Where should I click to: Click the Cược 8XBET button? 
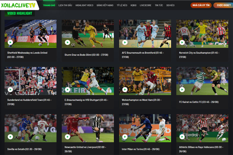point(223,5)
